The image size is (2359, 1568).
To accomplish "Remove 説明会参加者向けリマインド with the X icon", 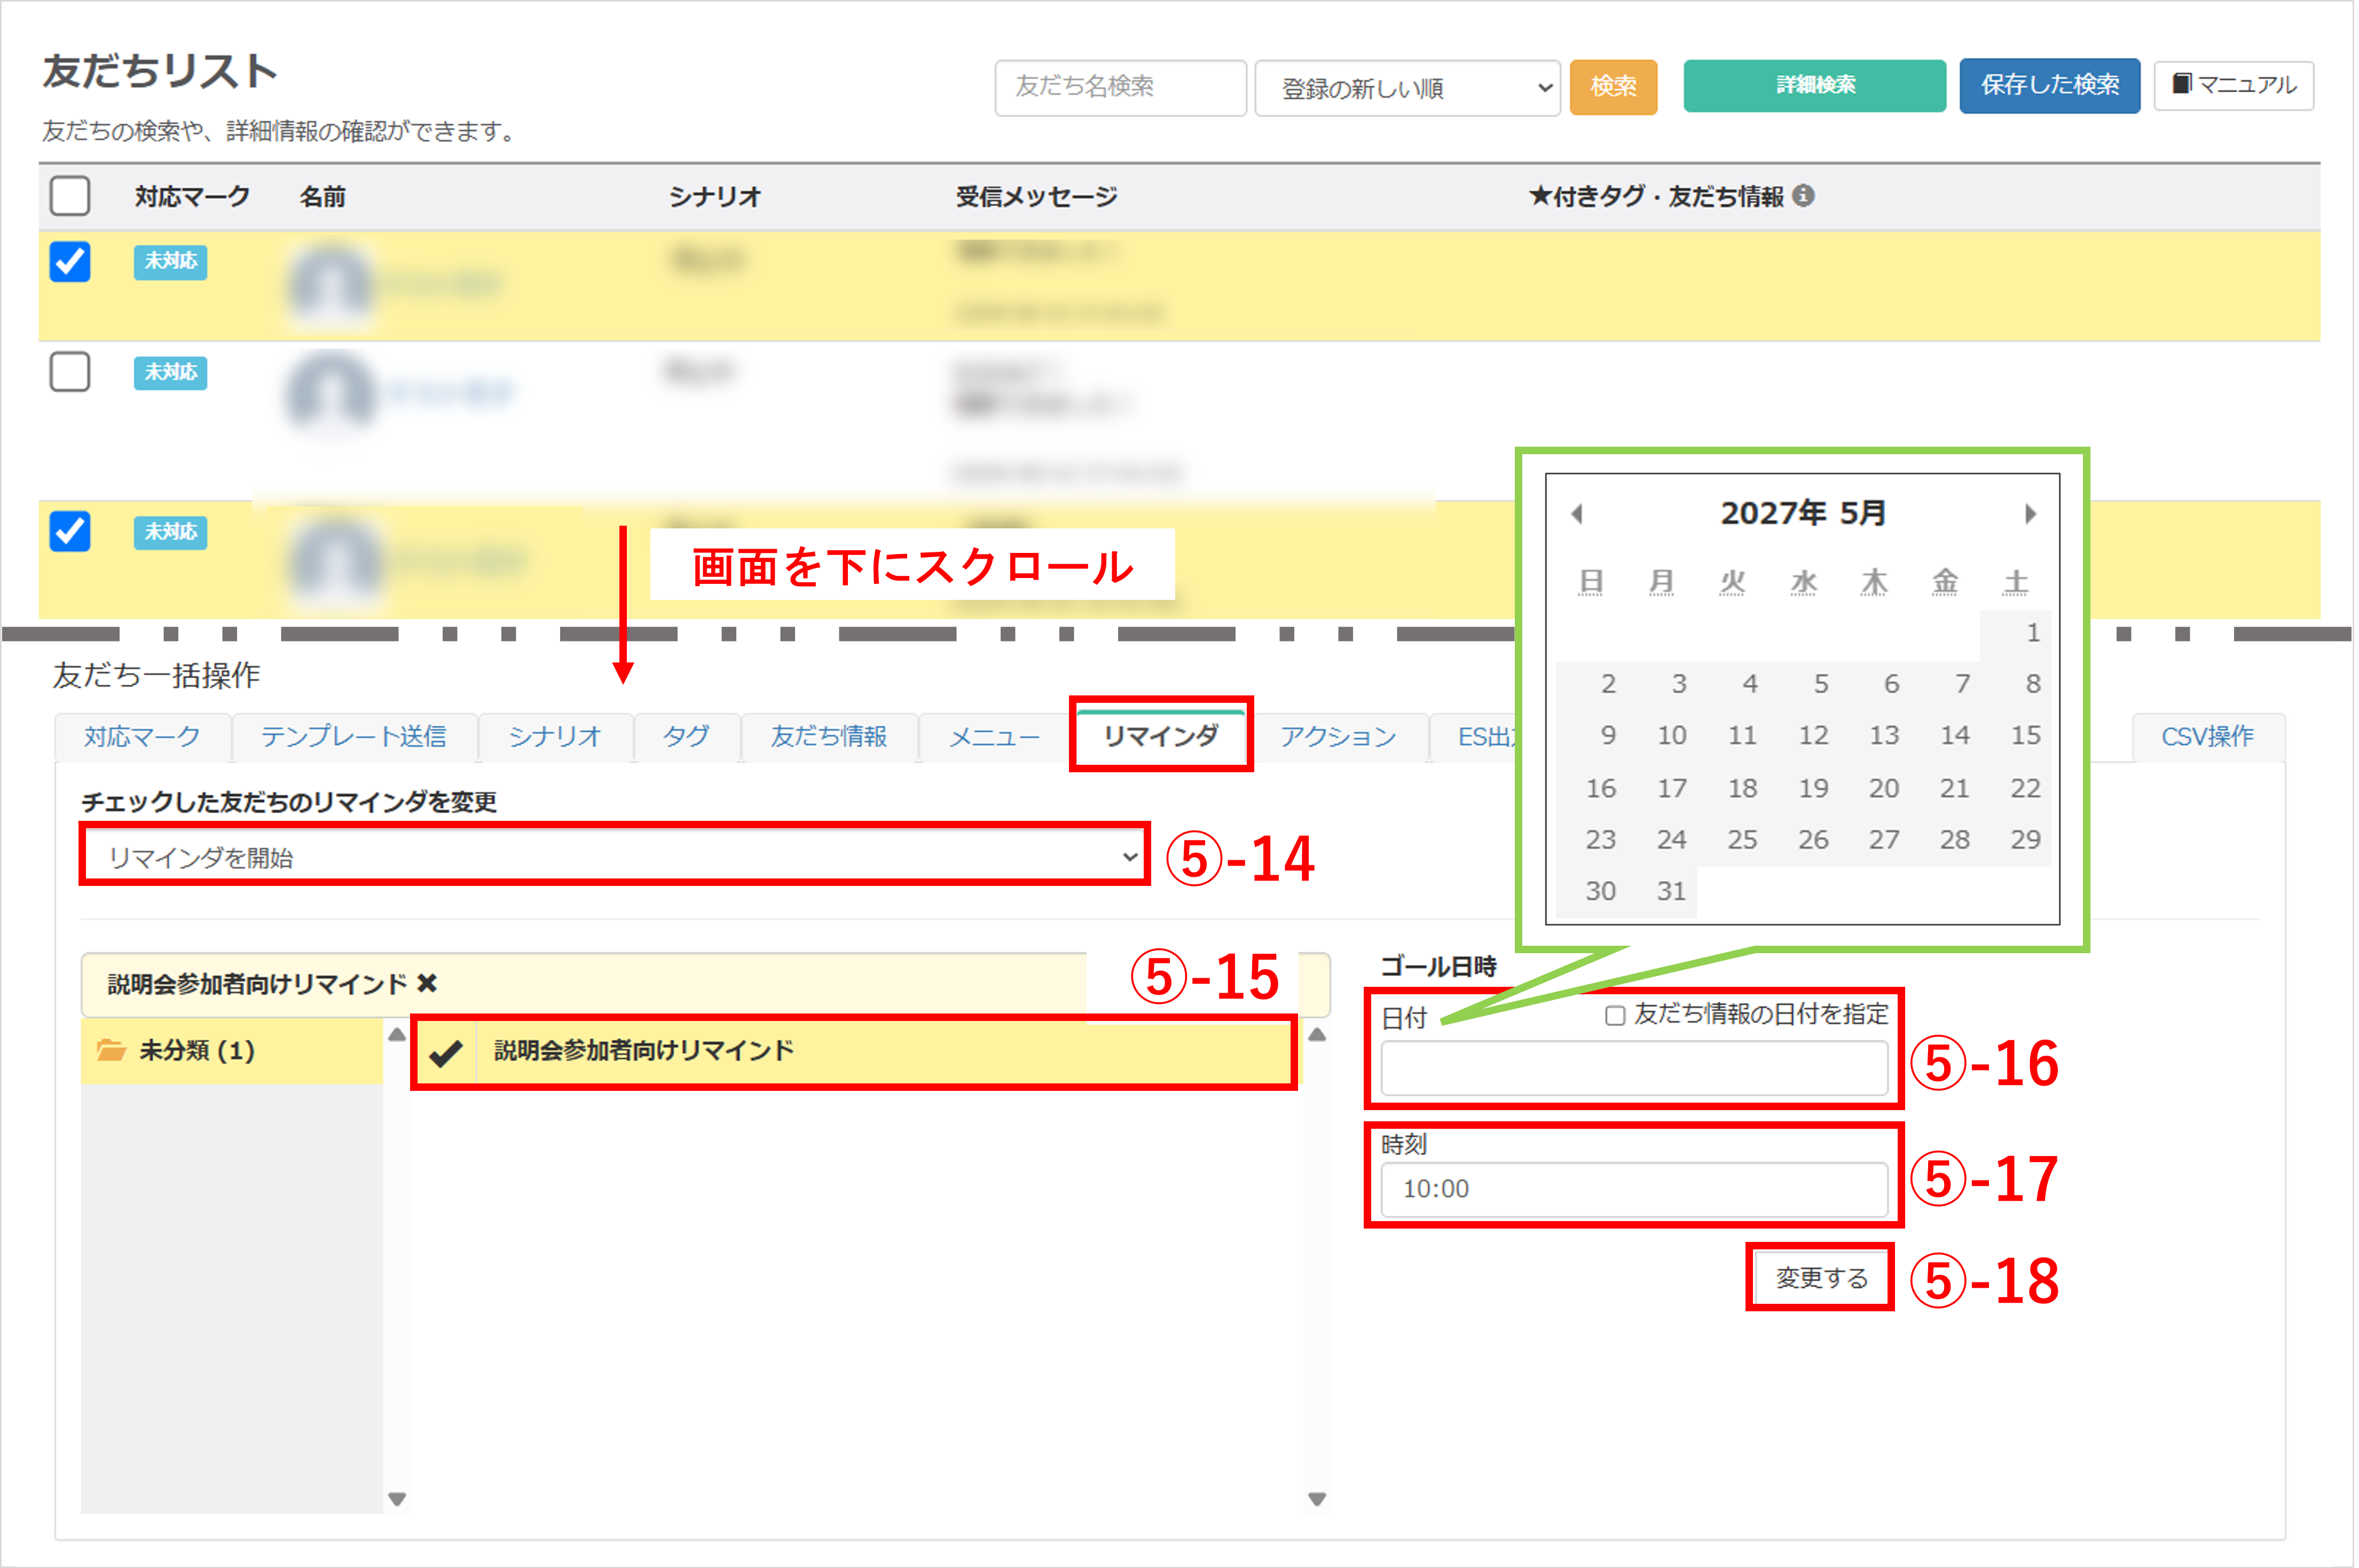I will coord(427,984).
